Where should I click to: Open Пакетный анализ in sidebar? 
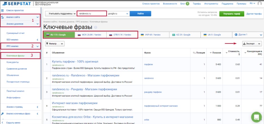tap(15, 91)
